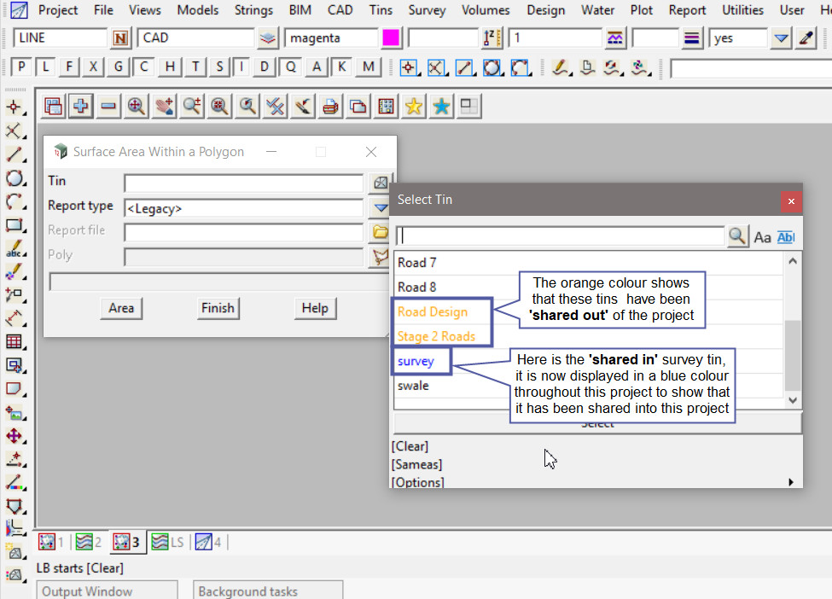Viewport: 832px width, 599px height.
Task: Click the table grid icon in left toolbar
Action: coord(15,342)
